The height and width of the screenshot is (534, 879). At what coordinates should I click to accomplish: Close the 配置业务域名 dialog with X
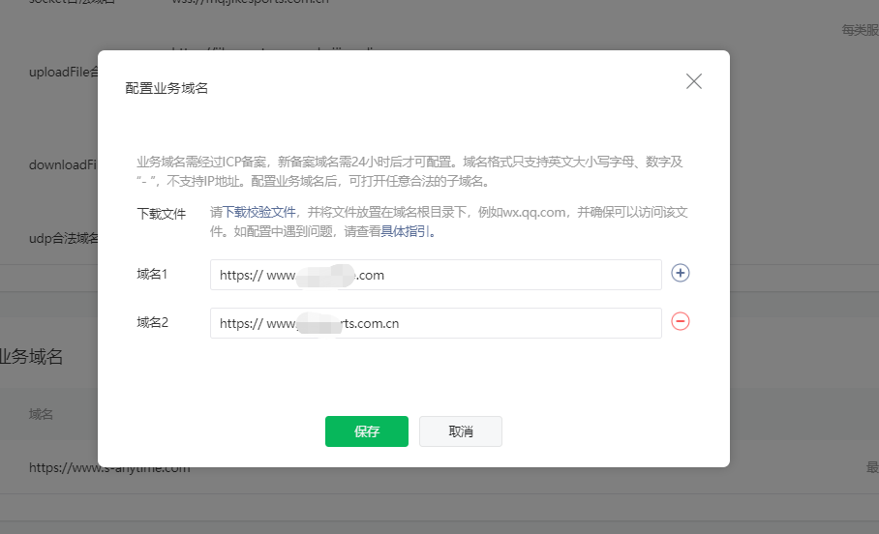point(693,82)
